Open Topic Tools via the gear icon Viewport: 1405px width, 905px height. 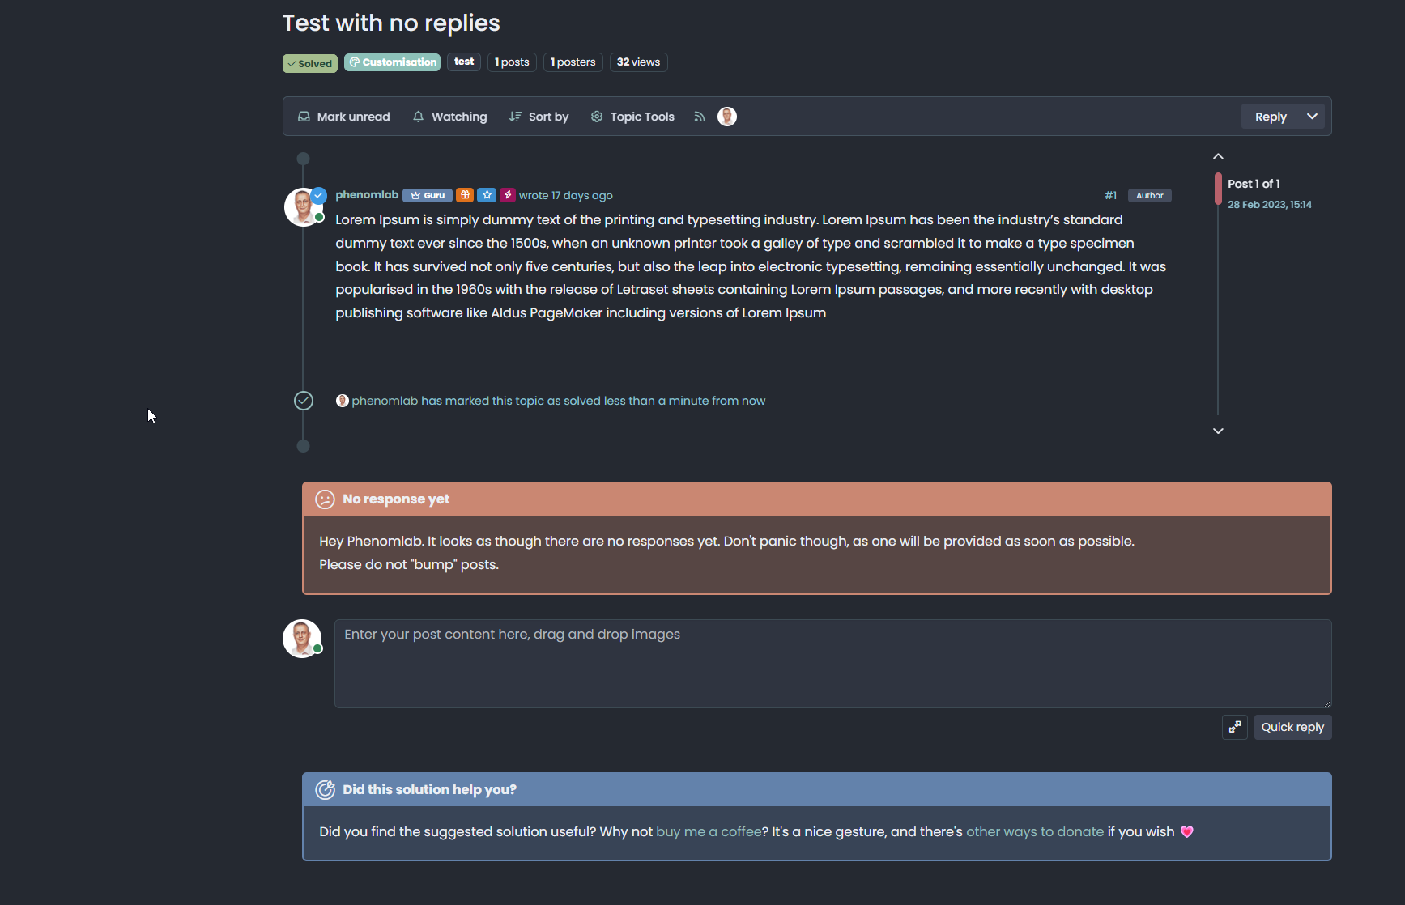tap(596, 116)
